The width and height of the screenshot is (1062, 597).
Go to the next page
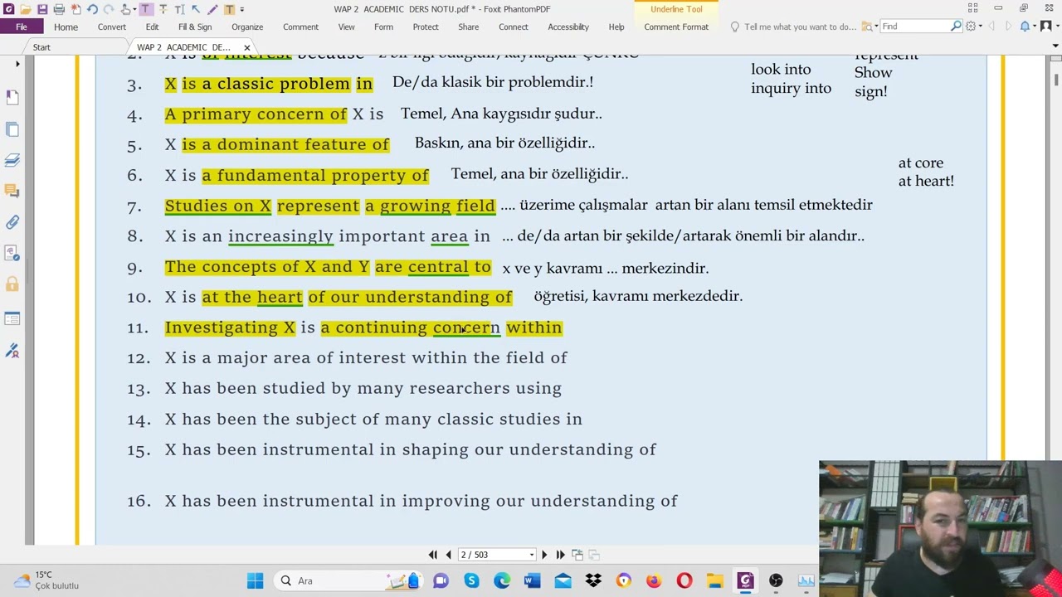coord(544,555)
